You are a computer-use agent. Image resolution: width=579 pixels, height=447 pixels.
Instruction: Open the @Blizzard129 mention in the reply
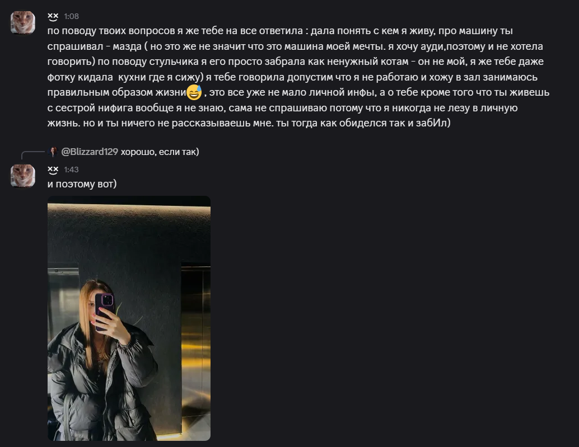(90, 152)
